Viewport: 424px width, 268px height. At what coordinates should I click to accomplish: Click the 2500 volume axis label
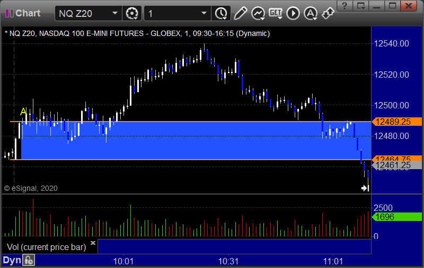coord(383,208)
